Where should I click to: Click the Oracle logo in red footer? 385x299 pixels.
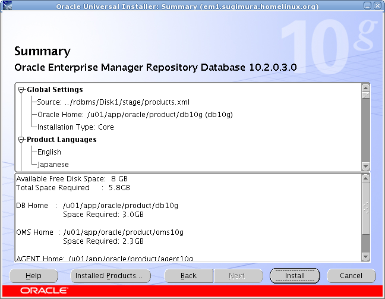pyautogui.click(x=44, y=291)
